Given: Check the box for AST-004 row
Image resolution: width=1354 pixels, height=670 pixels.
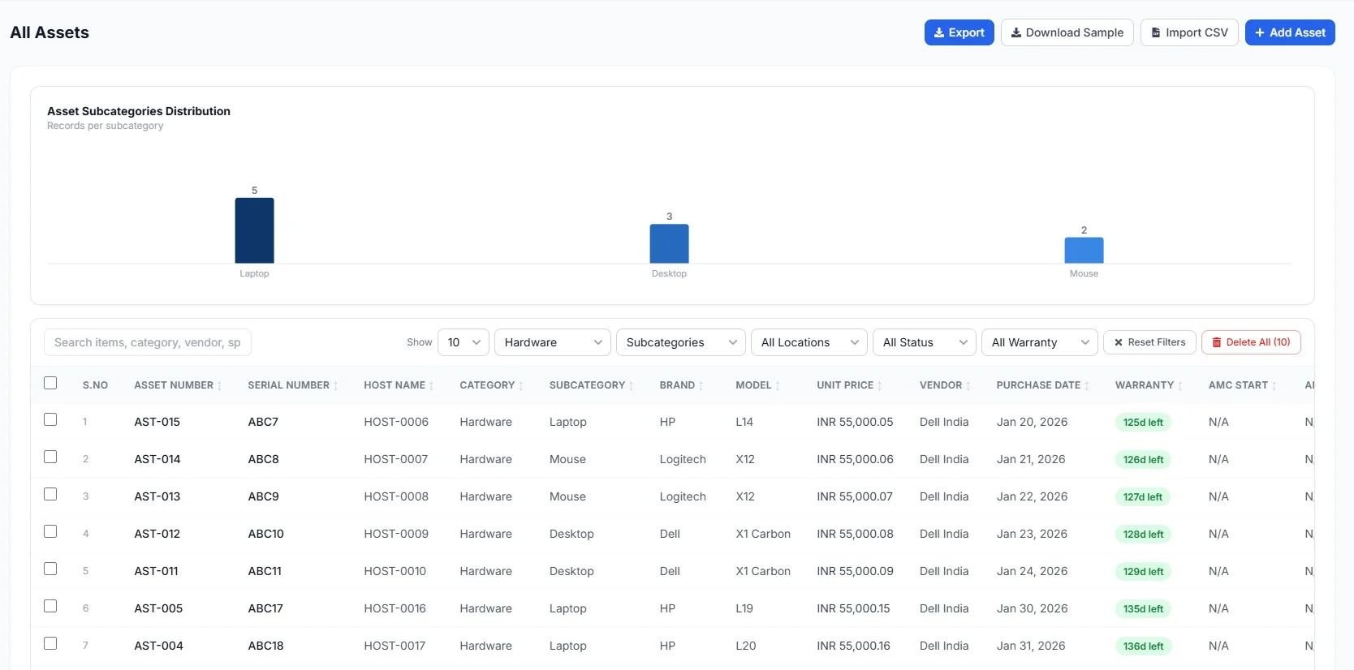Looking at the screenshot, I should 50,643.
